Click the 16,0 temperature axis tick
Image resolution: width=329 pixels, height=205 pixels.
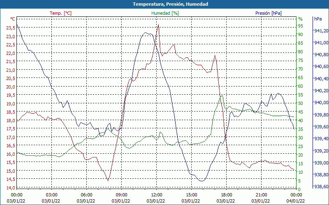click(x=11, y=154)
